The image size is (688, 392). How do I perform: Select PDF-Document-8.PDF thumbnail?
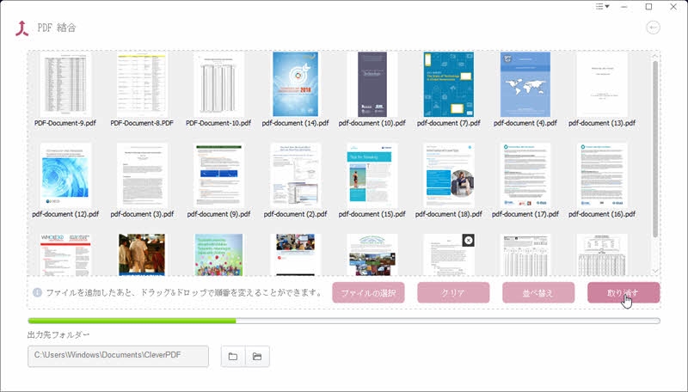(x=142, y=84)
